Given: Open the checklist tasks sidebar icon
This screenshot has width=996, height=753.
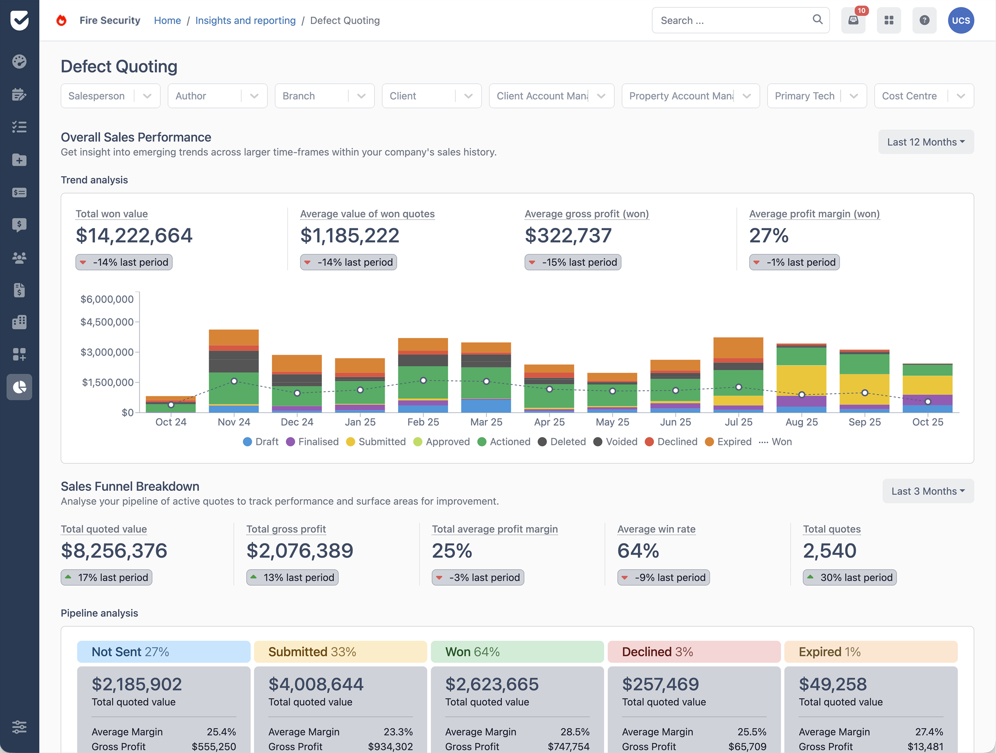Looking at the screenshot, I should 19,127.
